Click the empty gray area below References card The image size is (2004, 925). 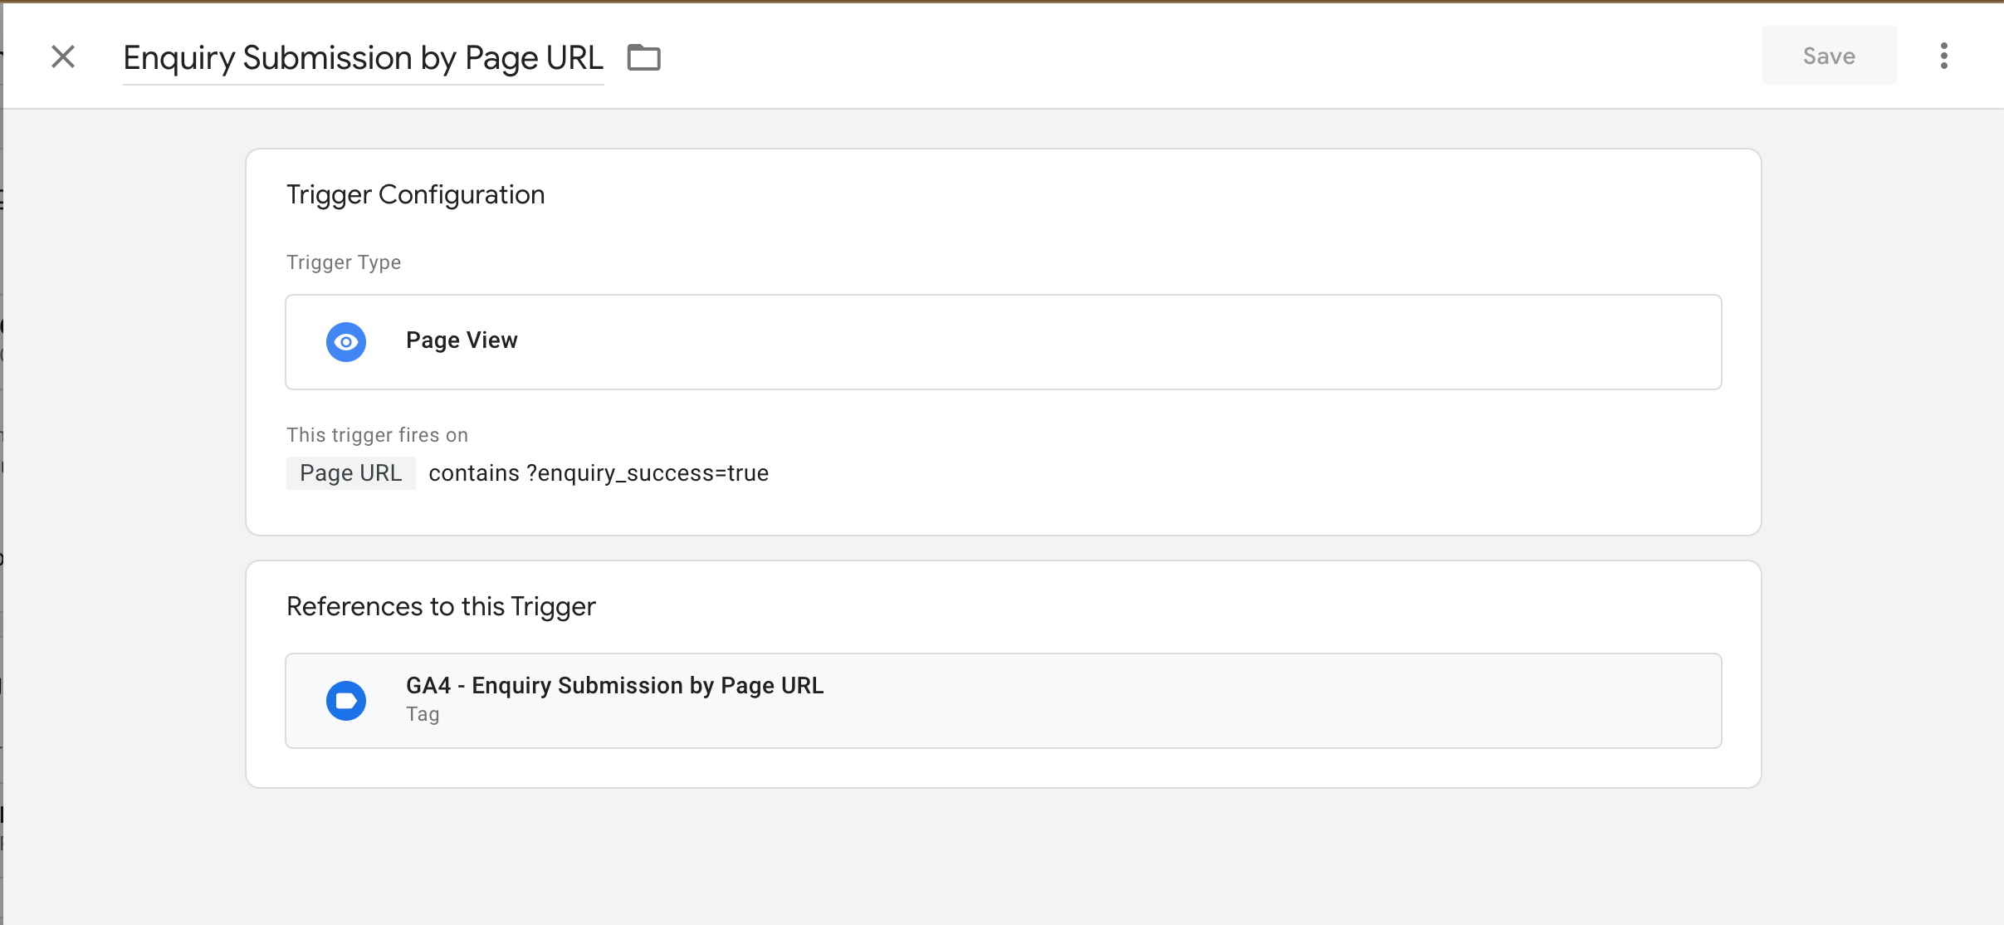(x=1003, y=855)
